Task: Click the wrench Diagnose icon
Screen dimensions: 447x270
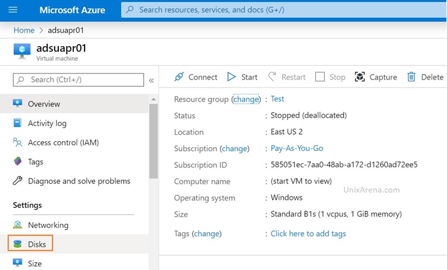Action: click(17, 180)
